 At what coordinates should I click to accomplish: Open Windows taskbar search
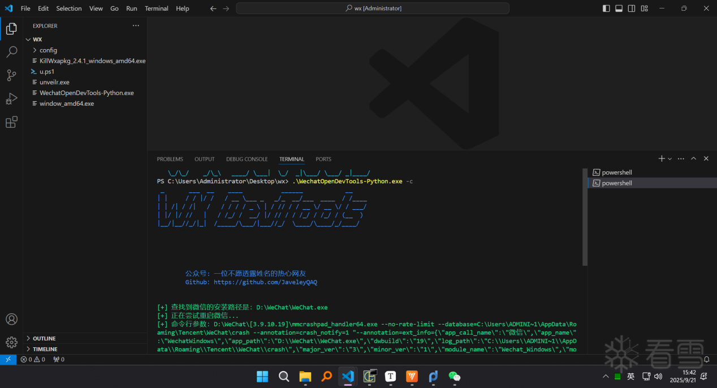[284, 376]
